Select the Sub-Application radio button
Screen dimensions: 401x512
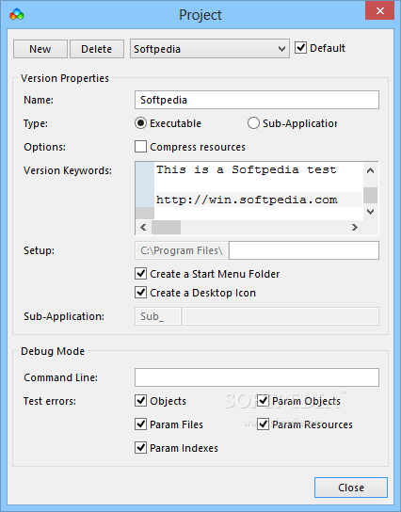(253, 123)
